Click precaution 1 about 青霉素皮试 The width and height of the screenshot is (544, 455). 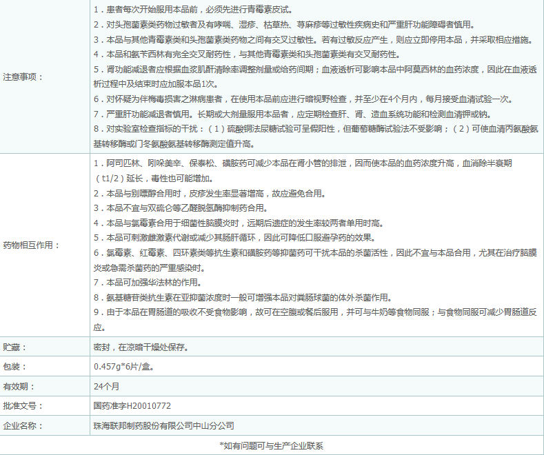coord(193,10)
